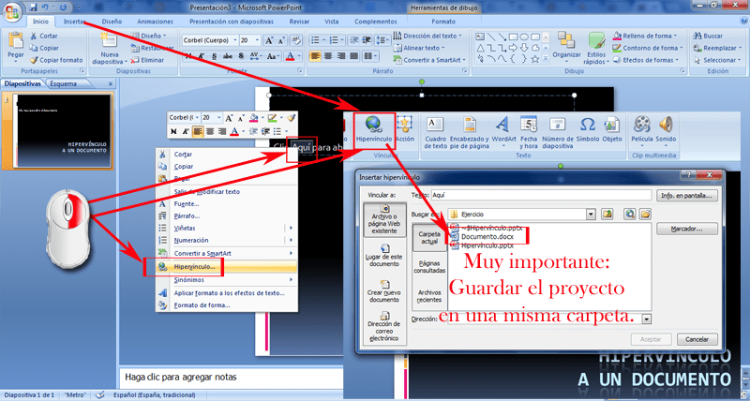Image resolution: width=750 pixels, height=401 pixels.
Task: Toggle ribbon align text left button
Action: [x=315, y=56]
